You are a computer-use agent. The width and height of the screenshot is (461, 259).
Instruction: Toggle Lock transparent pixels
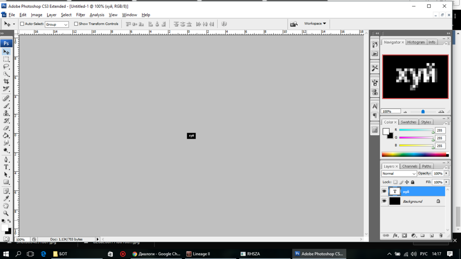pyautogui.click(x=396, y=182)
